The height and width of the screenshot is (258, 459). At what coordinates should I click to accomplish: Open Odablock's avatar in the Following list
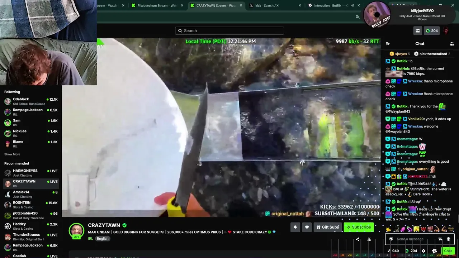(x=8, y=101)
